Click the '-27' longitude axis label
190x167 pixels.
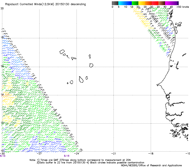[x=39, y=153]
